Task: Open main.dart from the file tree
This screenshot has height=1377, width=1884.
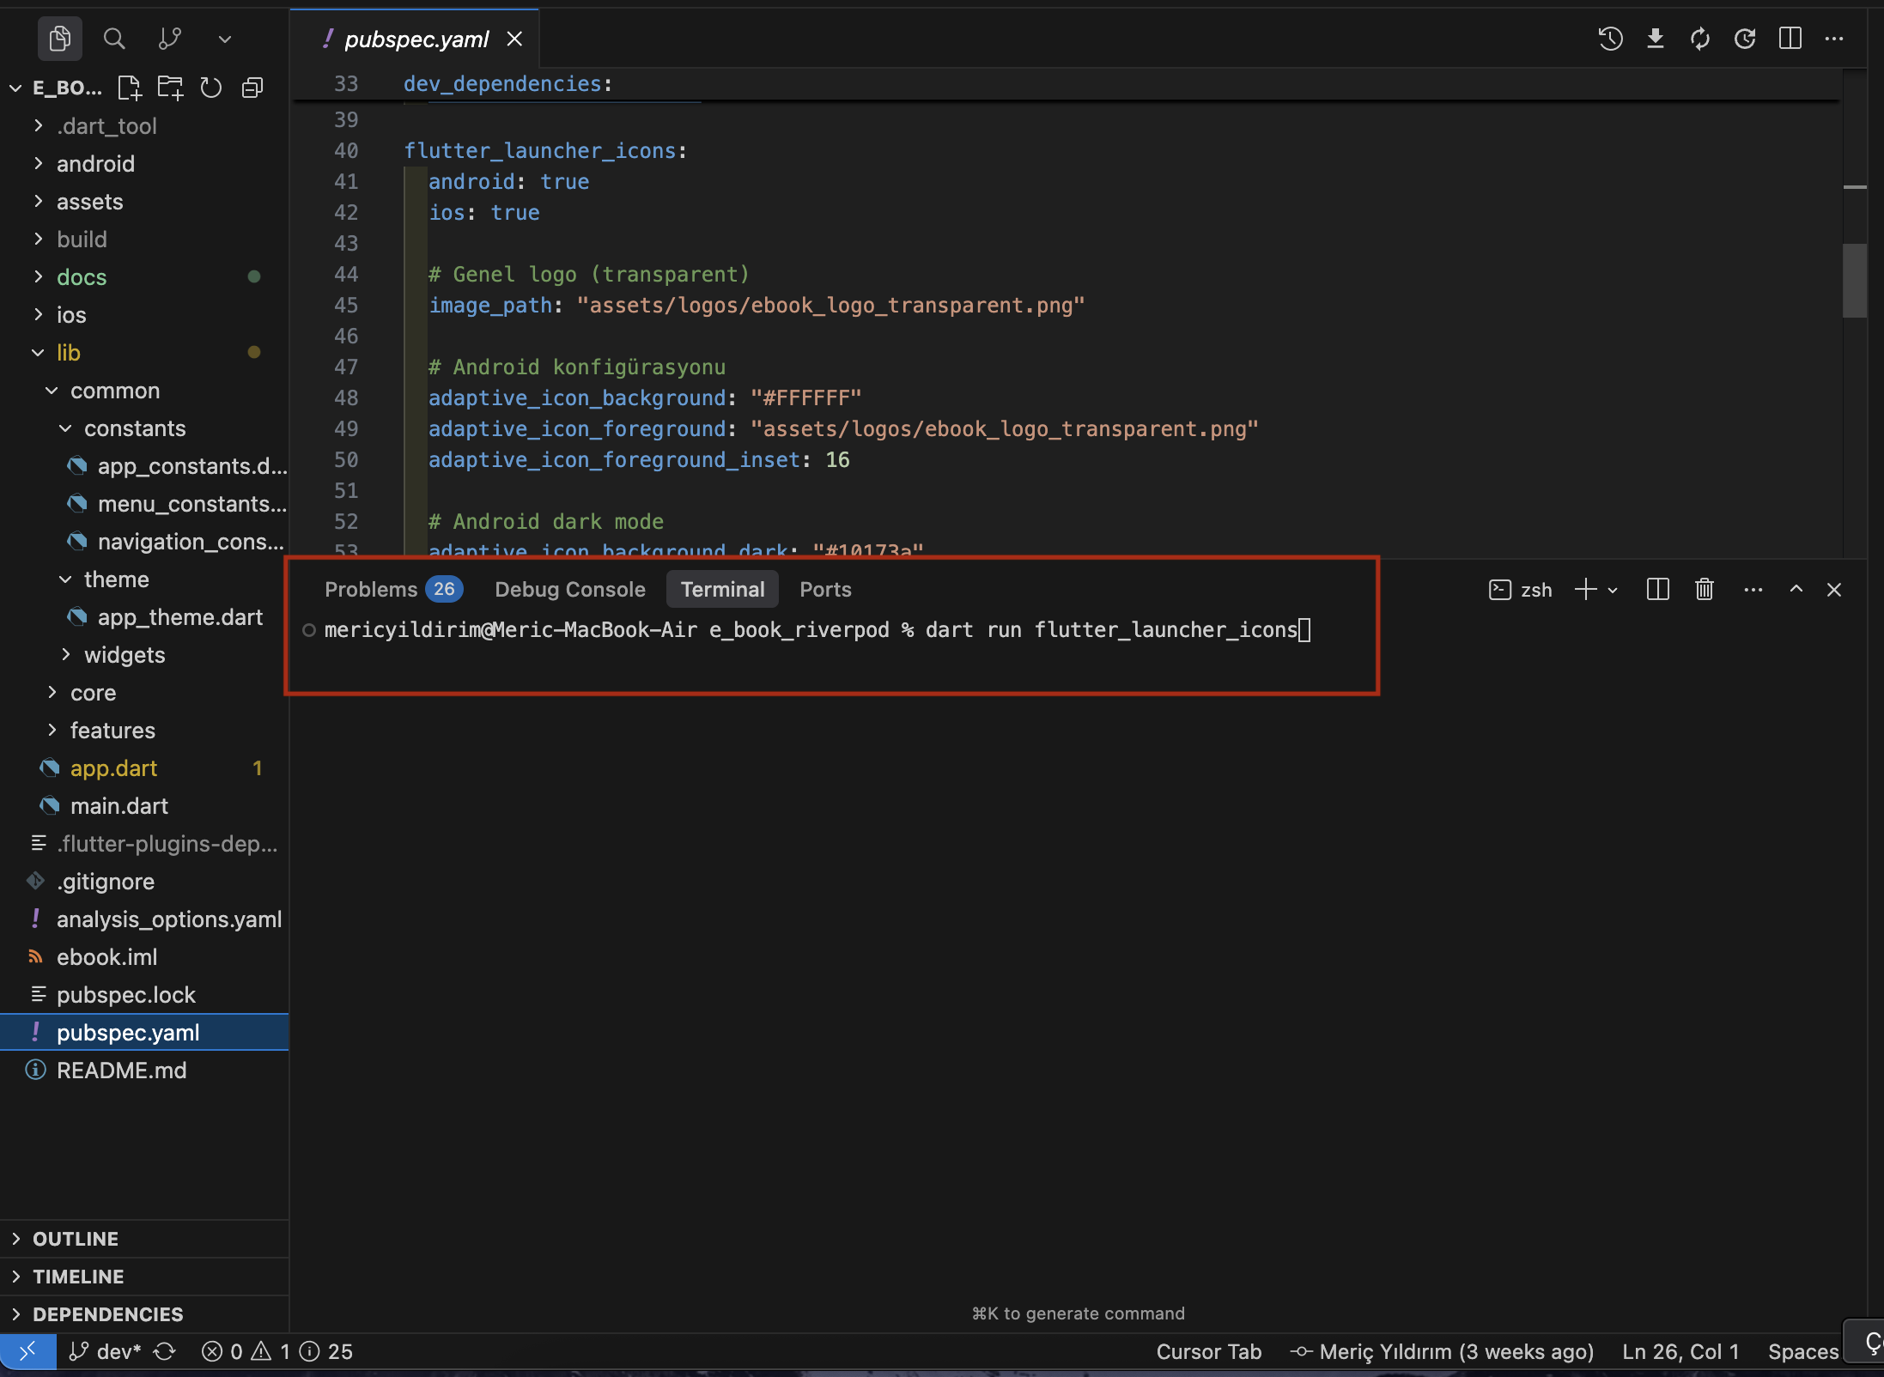Action: pos(119,806)
